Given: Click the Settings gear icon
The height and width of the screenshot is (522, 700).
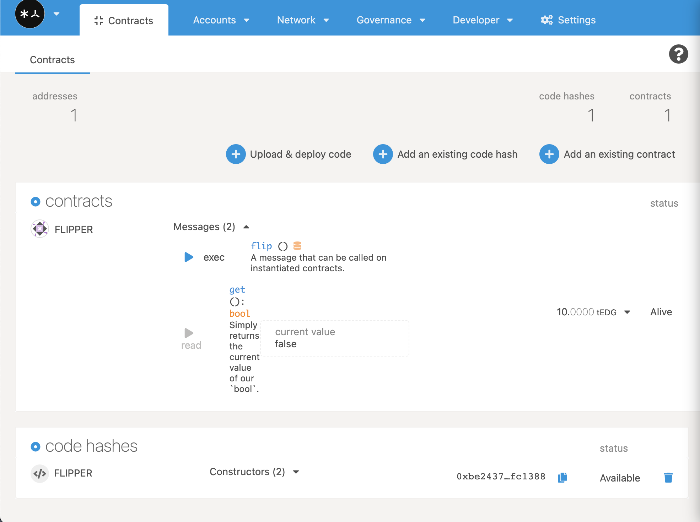Looking at the screenshot, I should click(546, 20).
